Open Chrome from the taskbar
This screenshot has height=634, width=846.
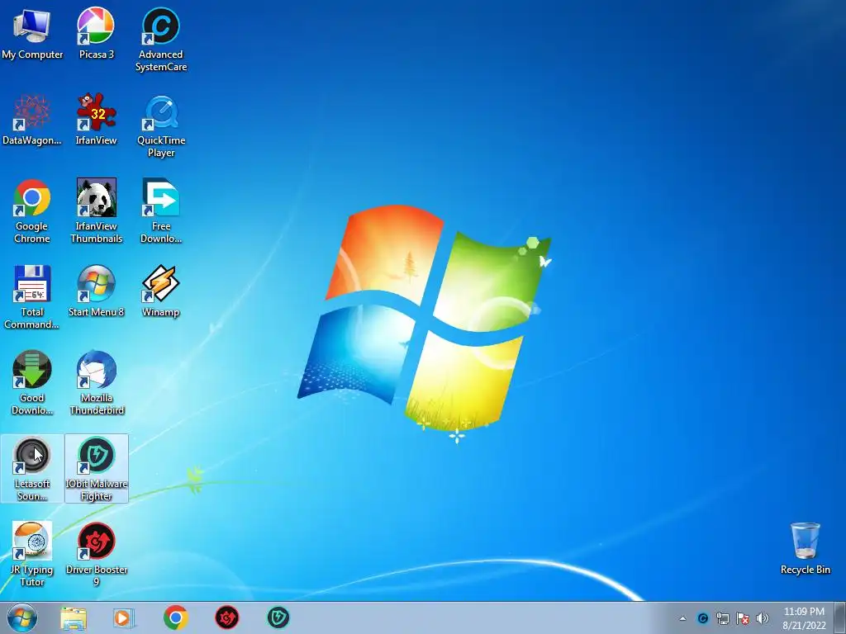coord(175,617)
